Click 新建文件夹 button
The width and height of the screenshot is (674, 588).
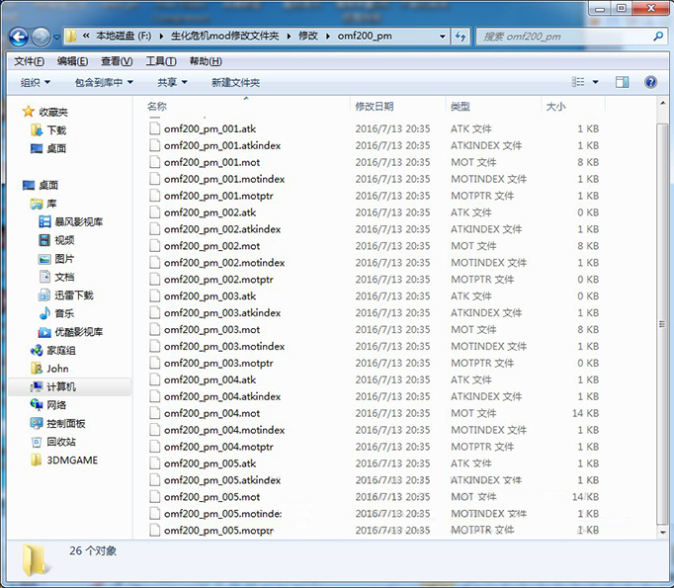(x=235, y=82)
